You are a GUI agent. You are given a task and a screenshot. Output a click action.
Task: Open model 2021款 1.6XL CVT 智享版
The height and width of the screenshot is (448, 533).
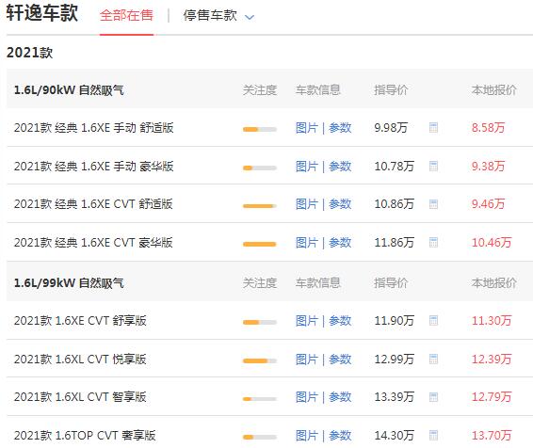coord(80,397)
